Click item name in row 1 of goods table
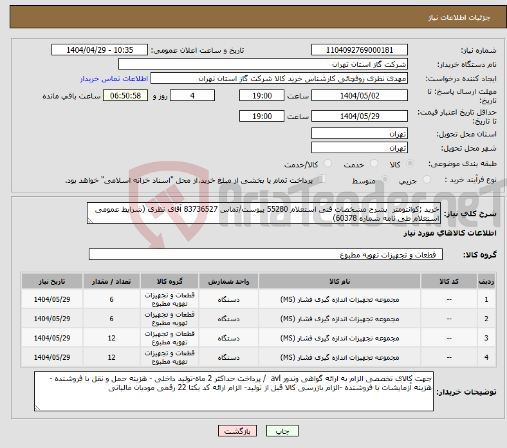This screenshot has height=448, width=507. pyautogui.click(x=340, y=299)
